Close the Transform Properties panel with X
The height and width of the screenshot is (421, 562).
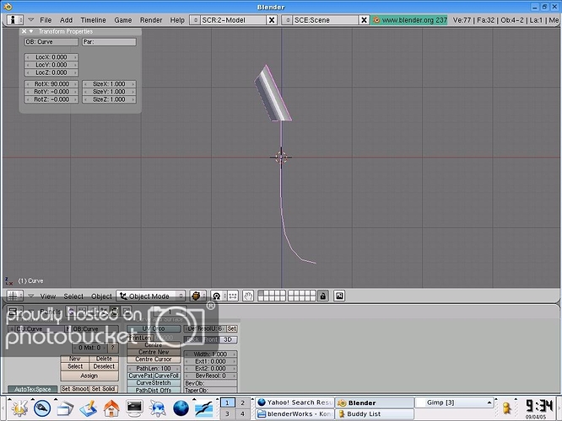(24, 31)
